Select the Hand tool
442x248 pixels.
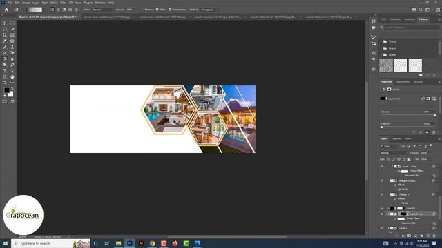click(x=12, y=76)
